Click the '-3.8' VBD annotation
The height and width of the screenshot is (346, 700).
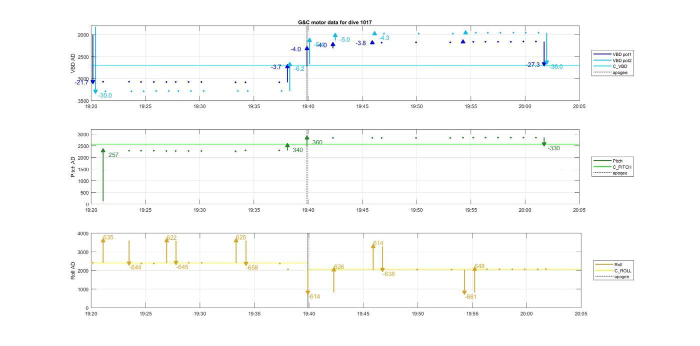(360, 43)
